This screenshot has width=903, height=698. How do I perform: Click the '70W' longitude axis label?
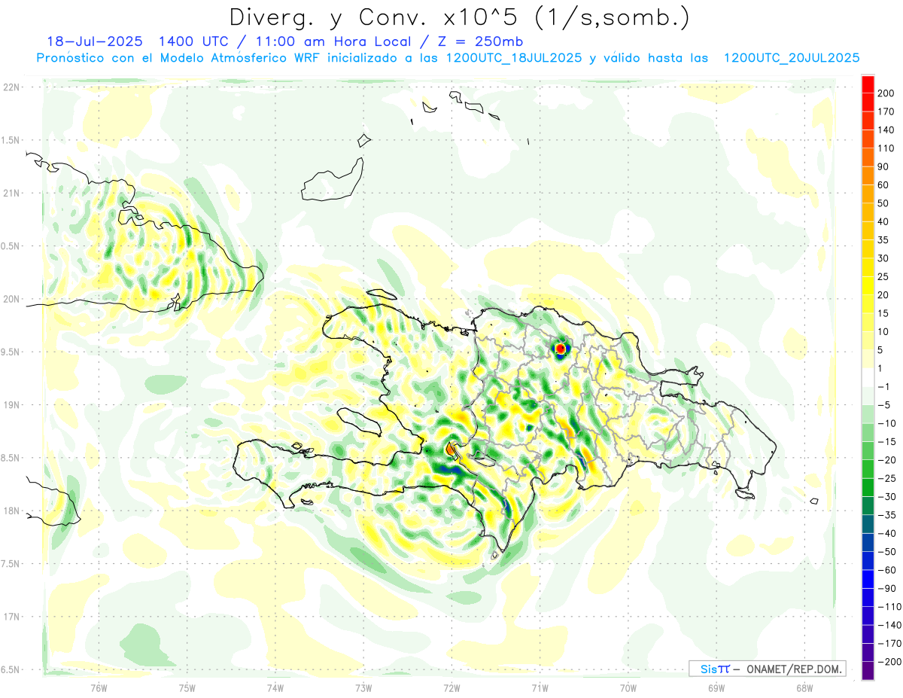(628, 688)
